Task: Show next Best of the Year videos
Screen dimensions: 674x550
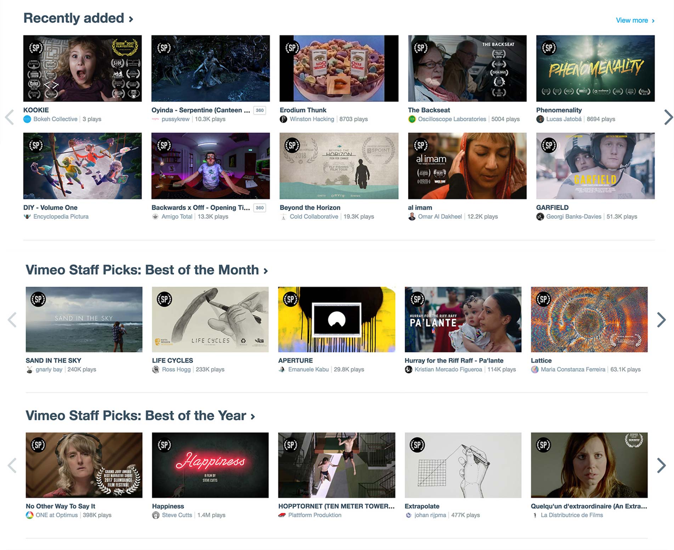Action: [661, 465]
